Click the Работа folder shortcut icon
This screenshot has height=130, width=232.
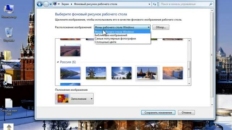pos(8,81)
